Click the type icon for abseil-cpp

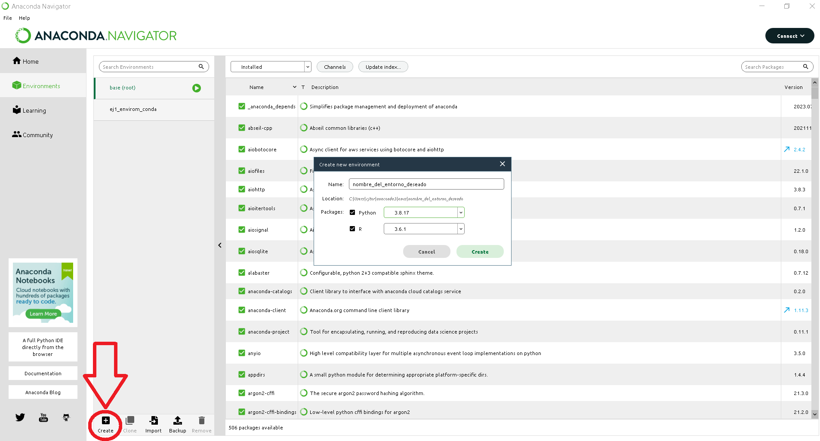[304, 128]
